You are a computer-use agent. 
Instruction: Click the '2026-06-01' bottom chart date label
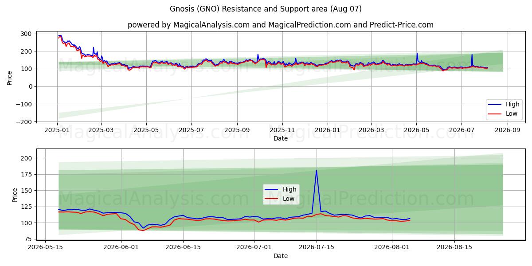(121, 247)
